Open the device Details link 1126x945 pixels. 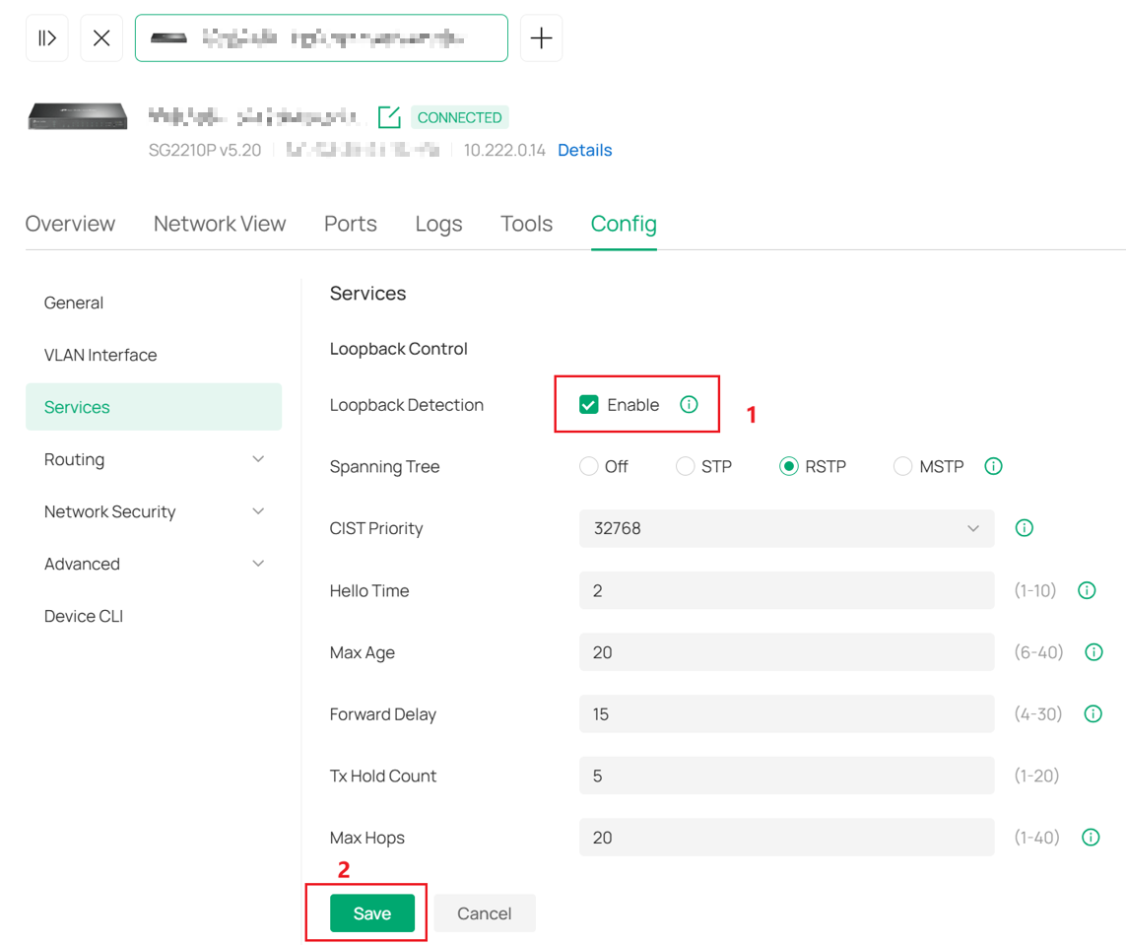(584, 150)
